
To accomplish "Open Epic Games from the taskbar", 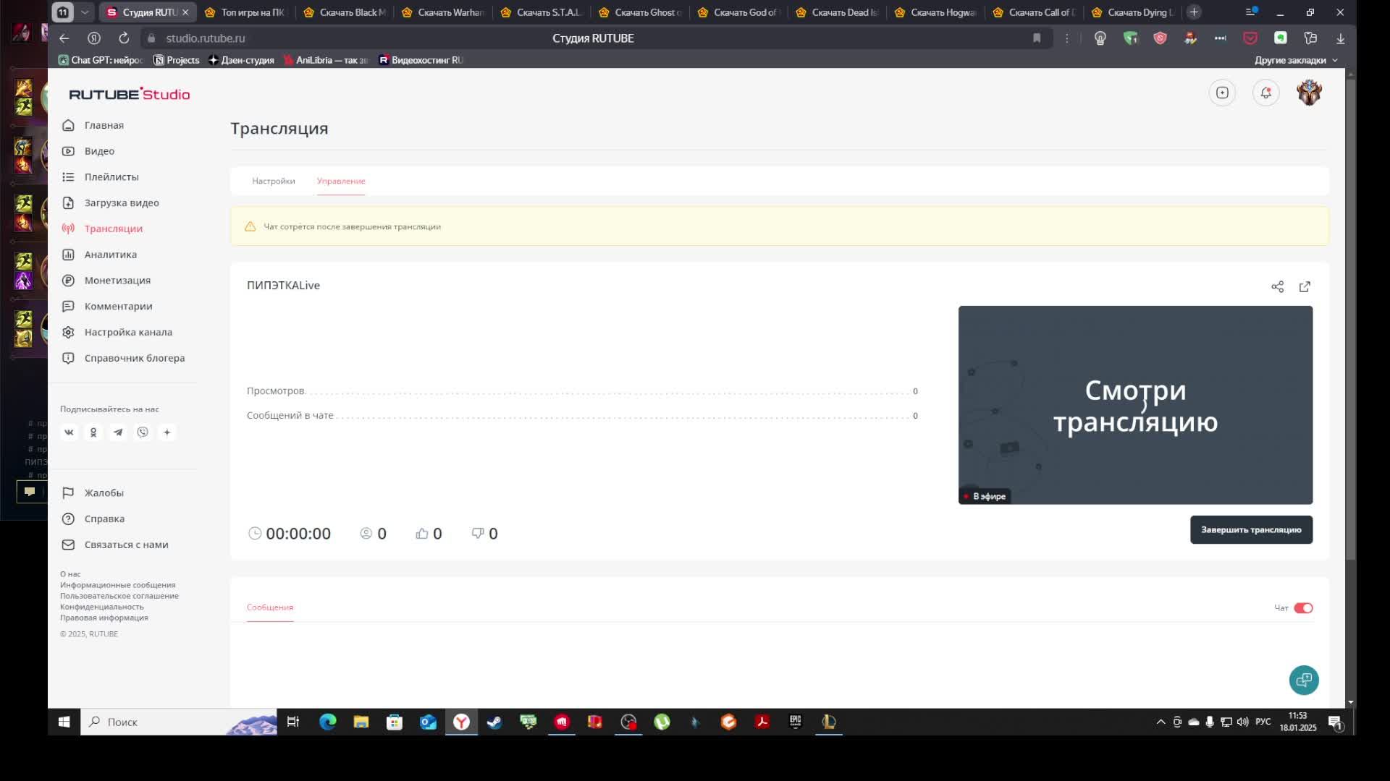I will pos(795,722).
